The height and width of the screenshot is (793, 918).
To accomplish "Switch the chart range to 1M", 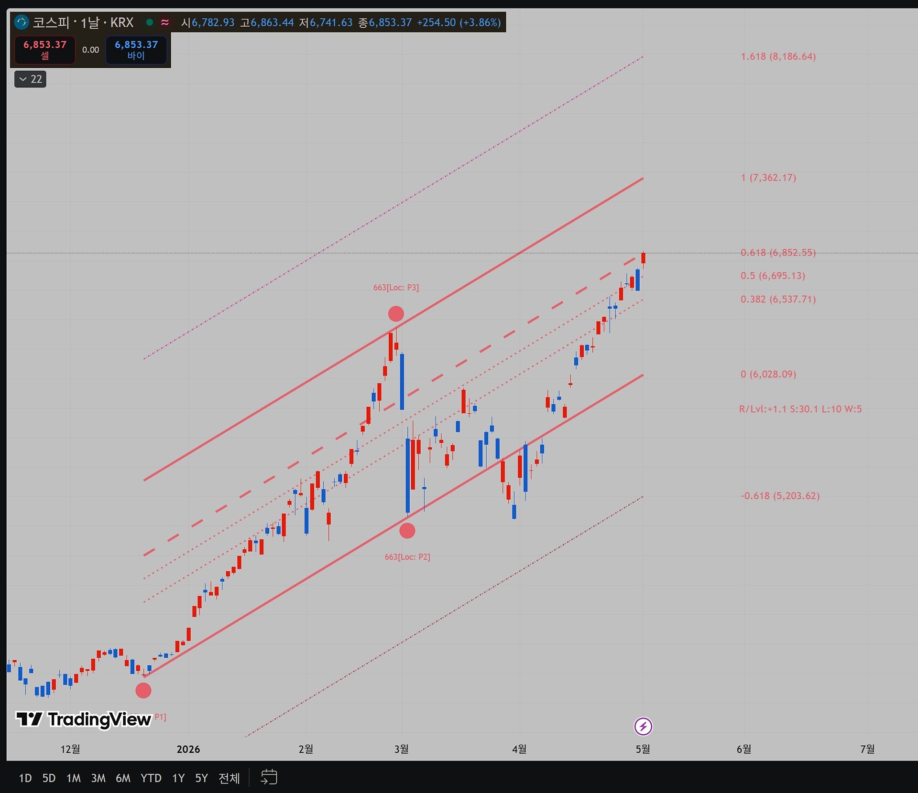I will coord(73,778).
